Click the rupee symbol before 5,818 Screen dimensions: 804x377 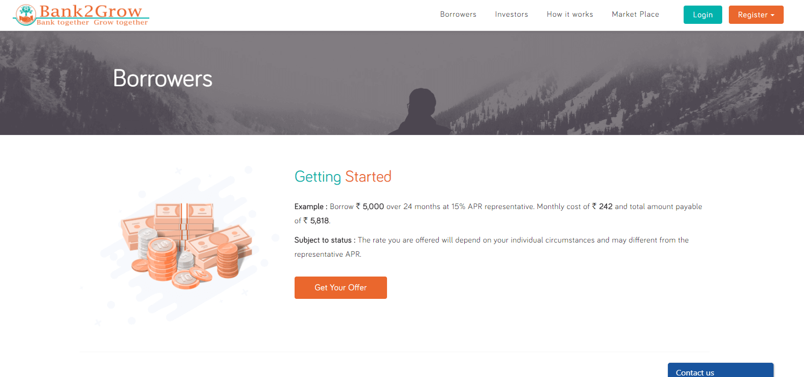pyautogui.click(x=306, y=220)
